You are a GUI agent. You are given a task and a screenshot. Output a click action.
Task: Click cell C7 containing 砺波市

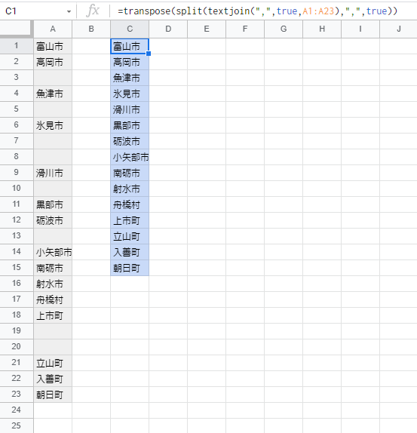point(130,141)
